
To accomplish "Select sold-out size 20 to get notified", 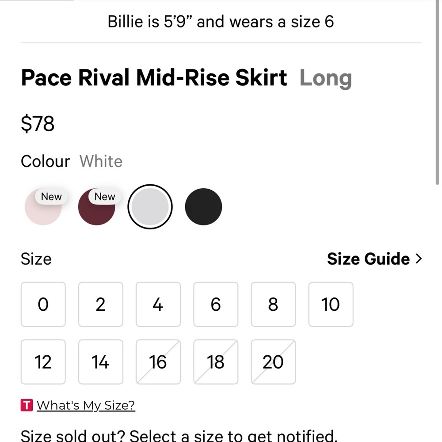I will (x=273, y=362).
